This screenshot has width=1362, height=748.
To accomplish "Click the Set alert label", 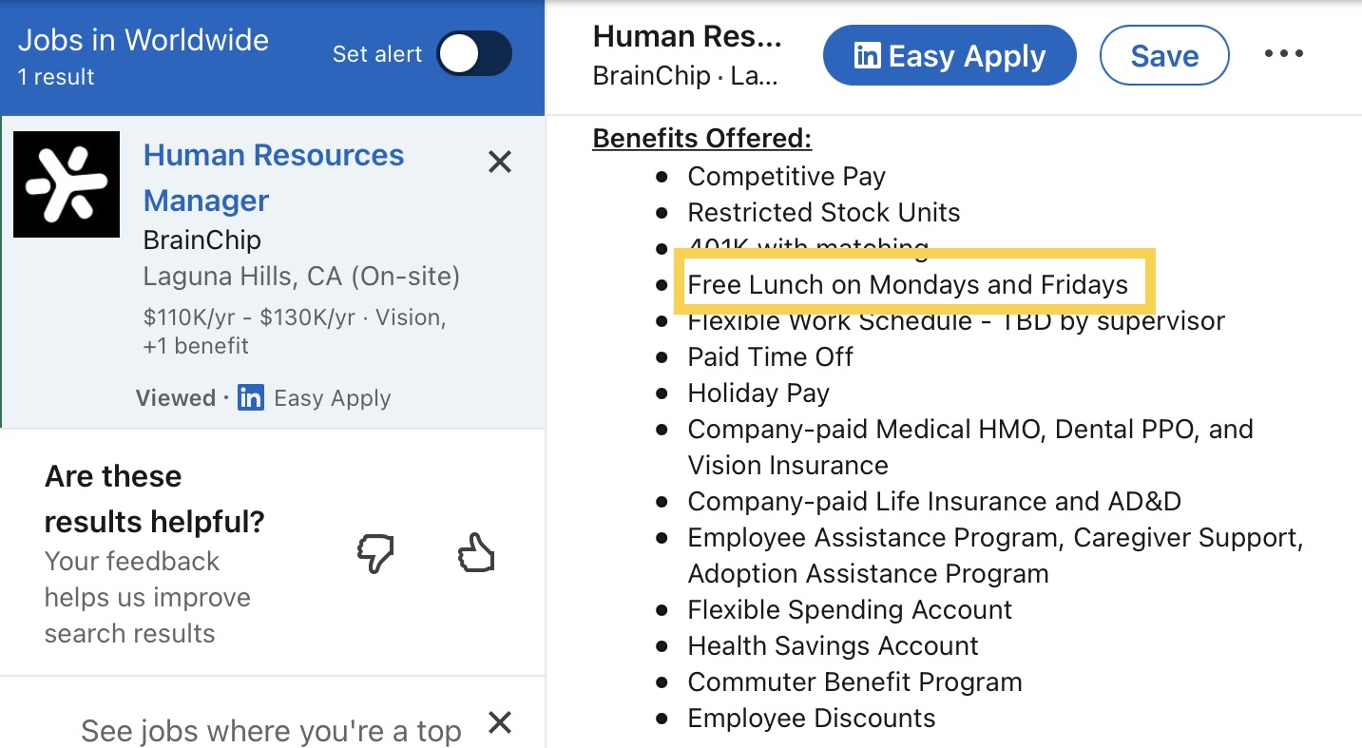I will coord(377,54).
